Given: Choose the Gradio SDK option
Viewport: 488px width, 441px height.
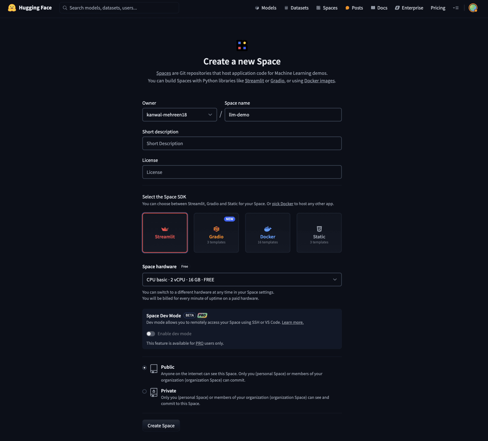Looking at the screenshot, I should click(216, 233).
